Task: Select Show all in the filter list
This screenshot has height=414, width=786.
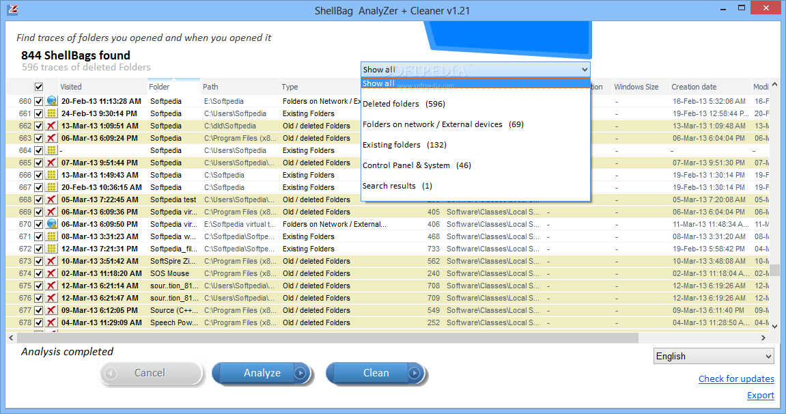Action: click(x=475, y=83)
